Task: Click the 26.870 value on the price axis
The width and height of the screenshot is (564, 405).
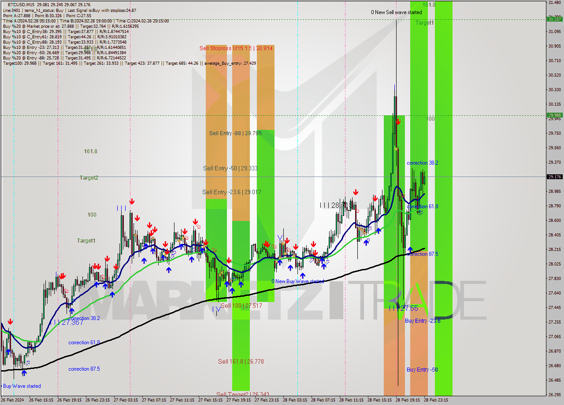Action: [554, 351]
